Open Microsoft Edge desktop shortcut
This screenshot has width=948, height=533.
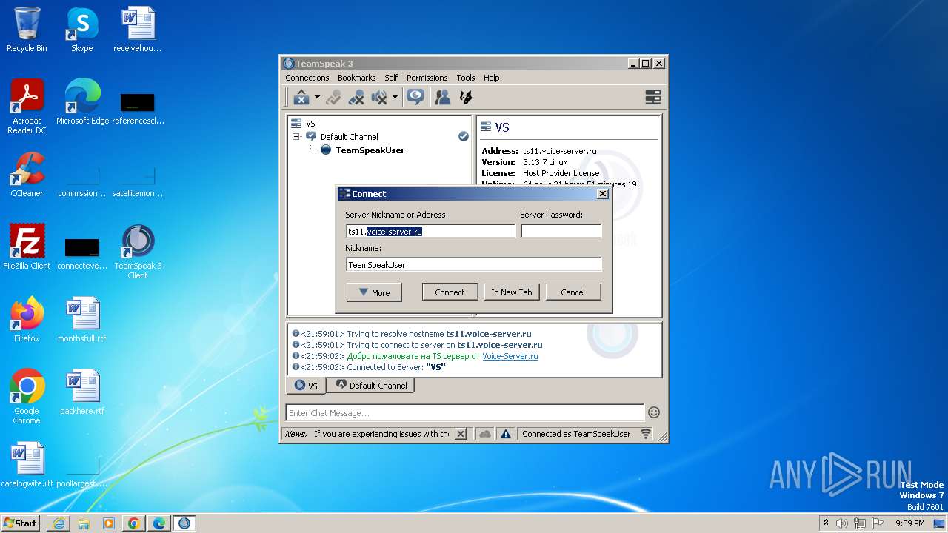(82, 102)
